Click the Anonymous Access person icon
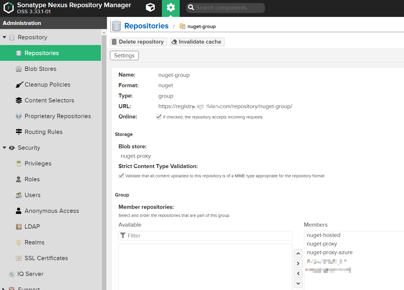This screenshot has width=404, height=290. (19, 211)
